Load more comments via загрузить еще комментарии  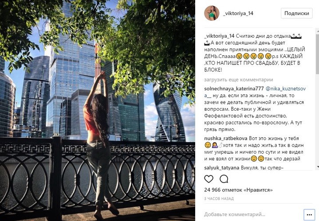point(239,80)
